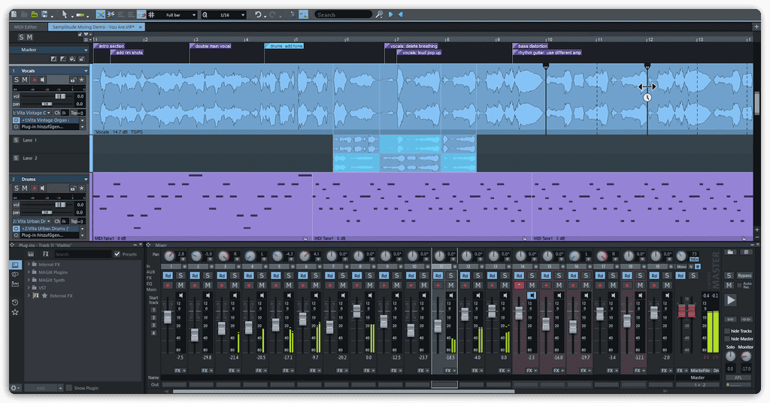Open the Marker track dropdown arrow

[x=86, y=50]
